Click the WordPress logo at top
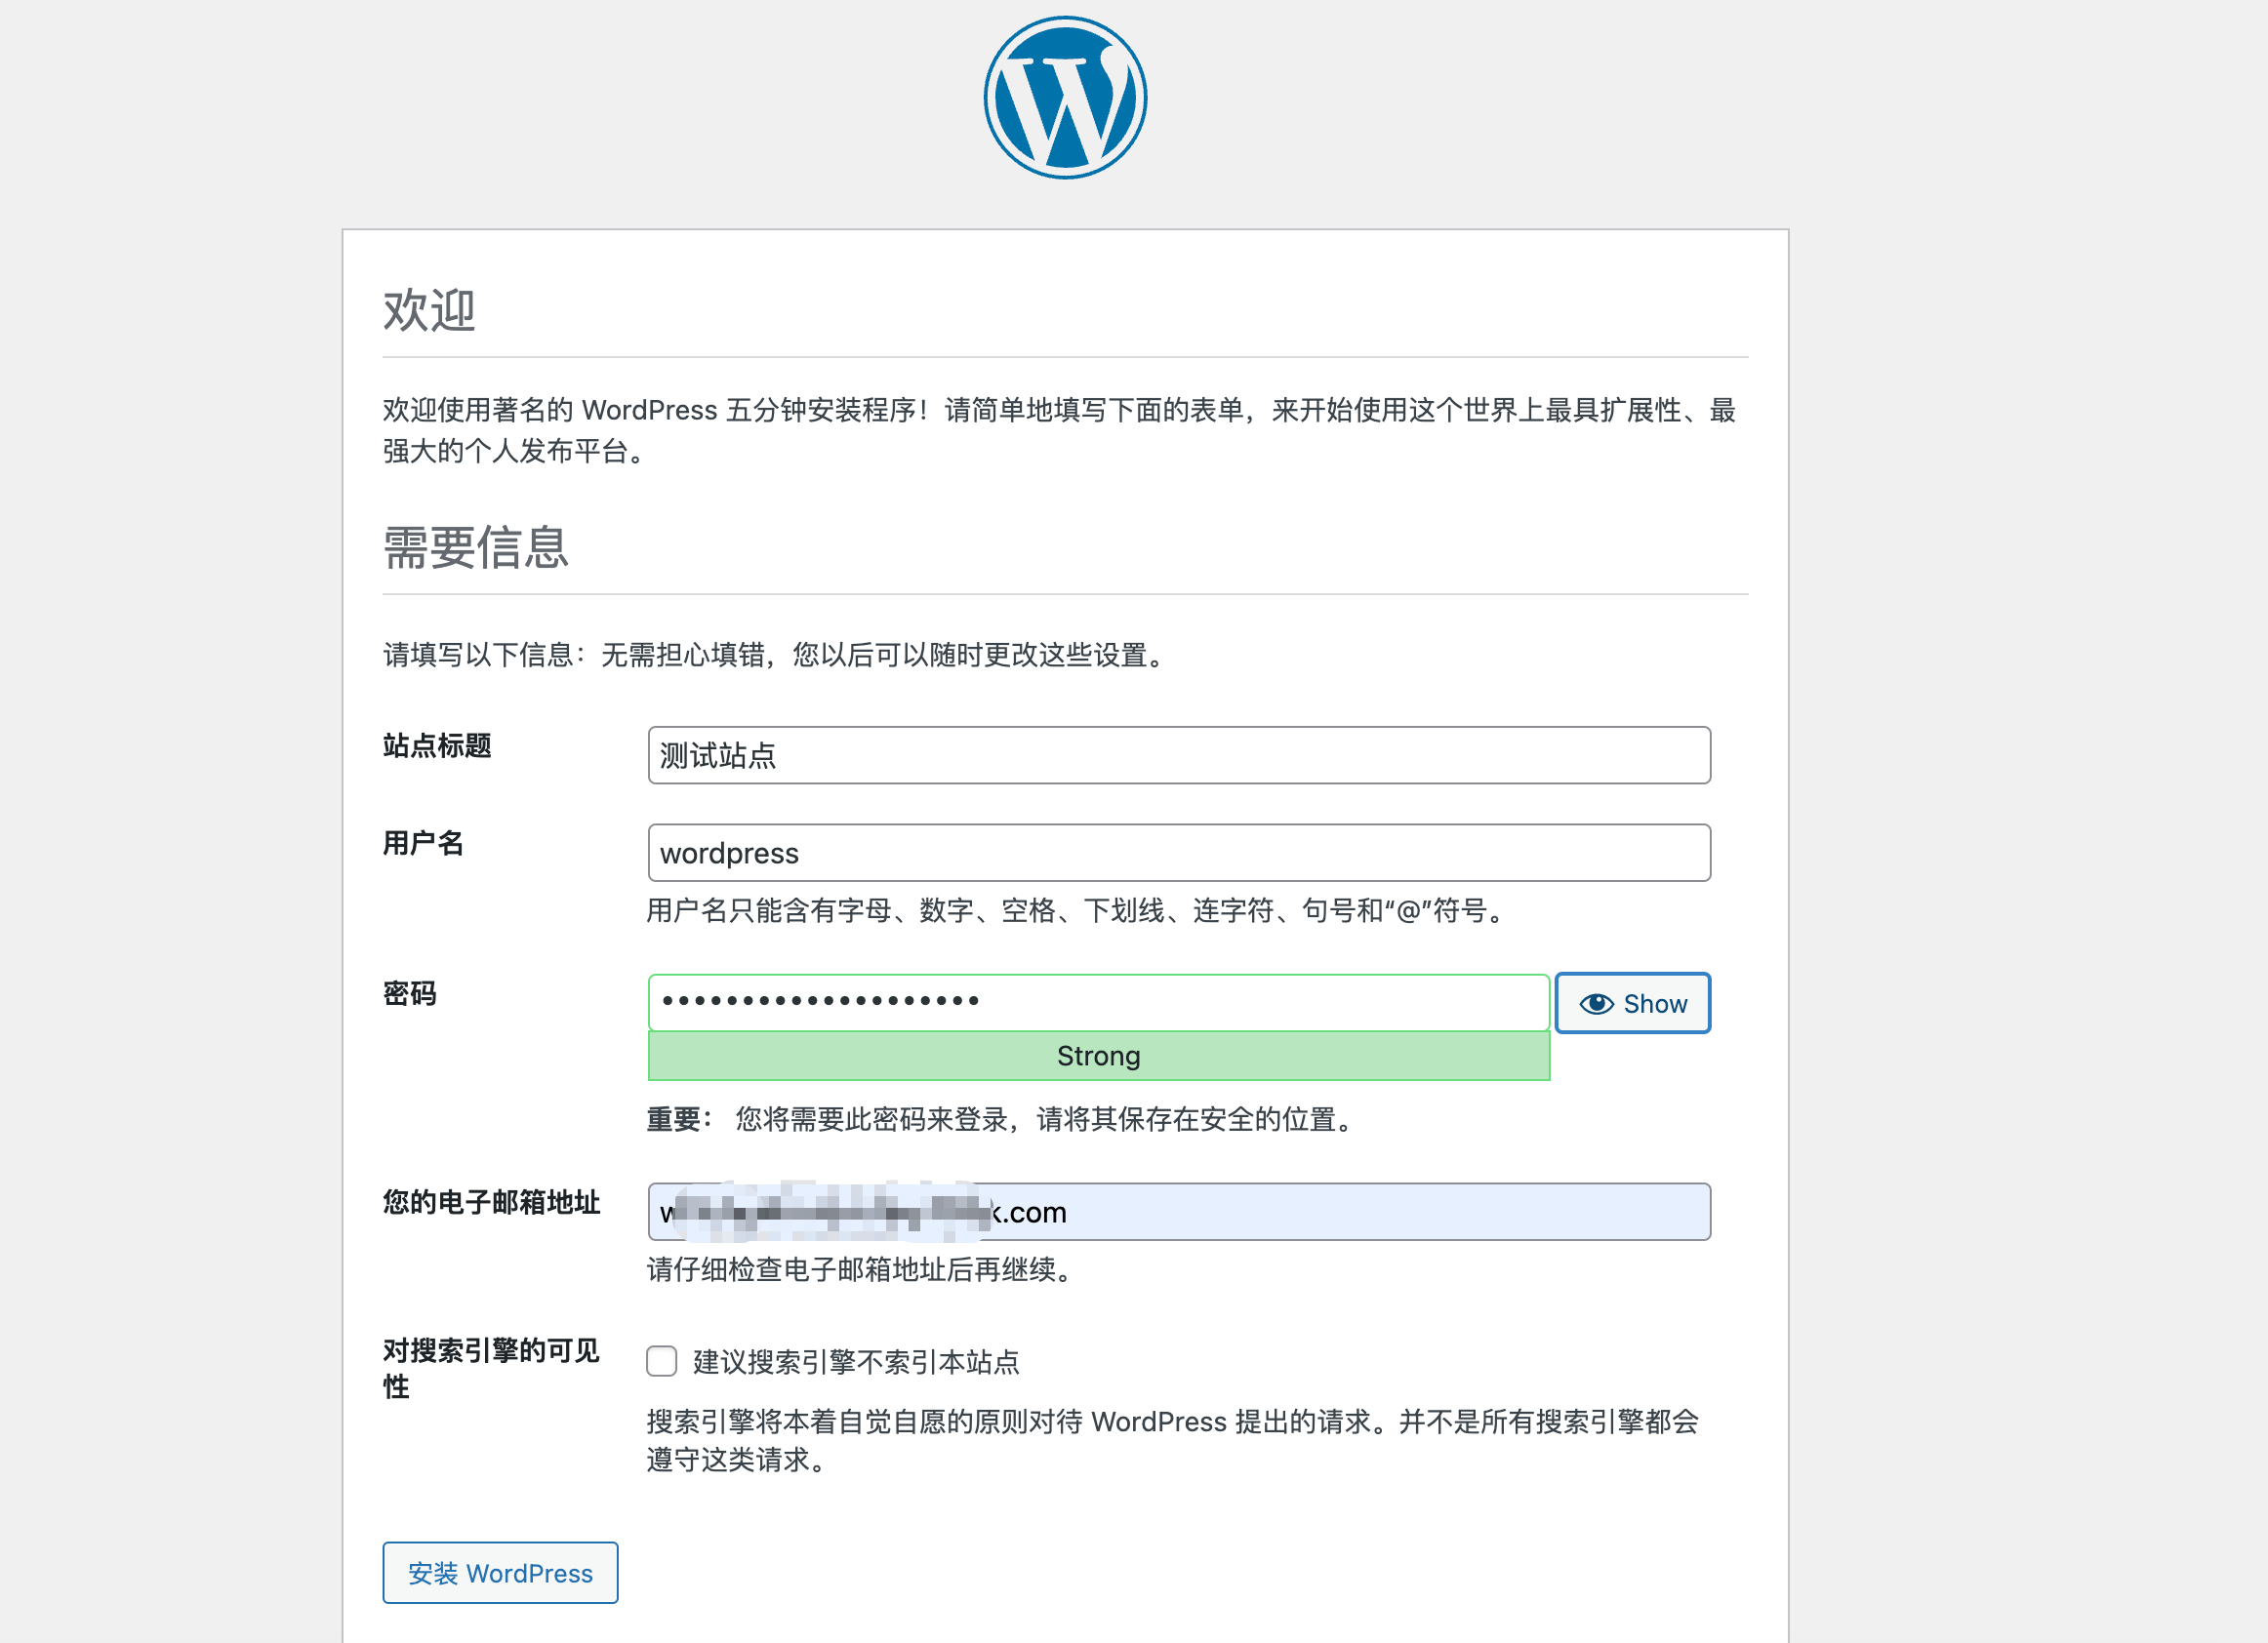Image resolution: width=2268 pixels, height=1643 pixels. tap(1065, 98)
